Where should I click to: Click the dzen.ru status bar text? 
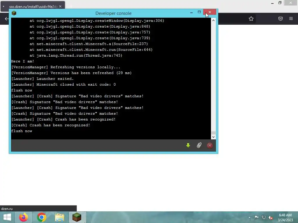7,208
